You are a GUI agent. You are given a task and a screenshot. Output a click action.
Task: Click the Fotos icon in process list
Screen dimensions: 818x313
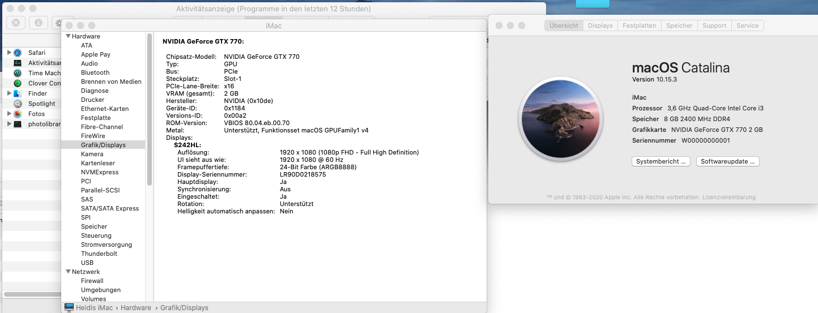[x=18, y=114]
